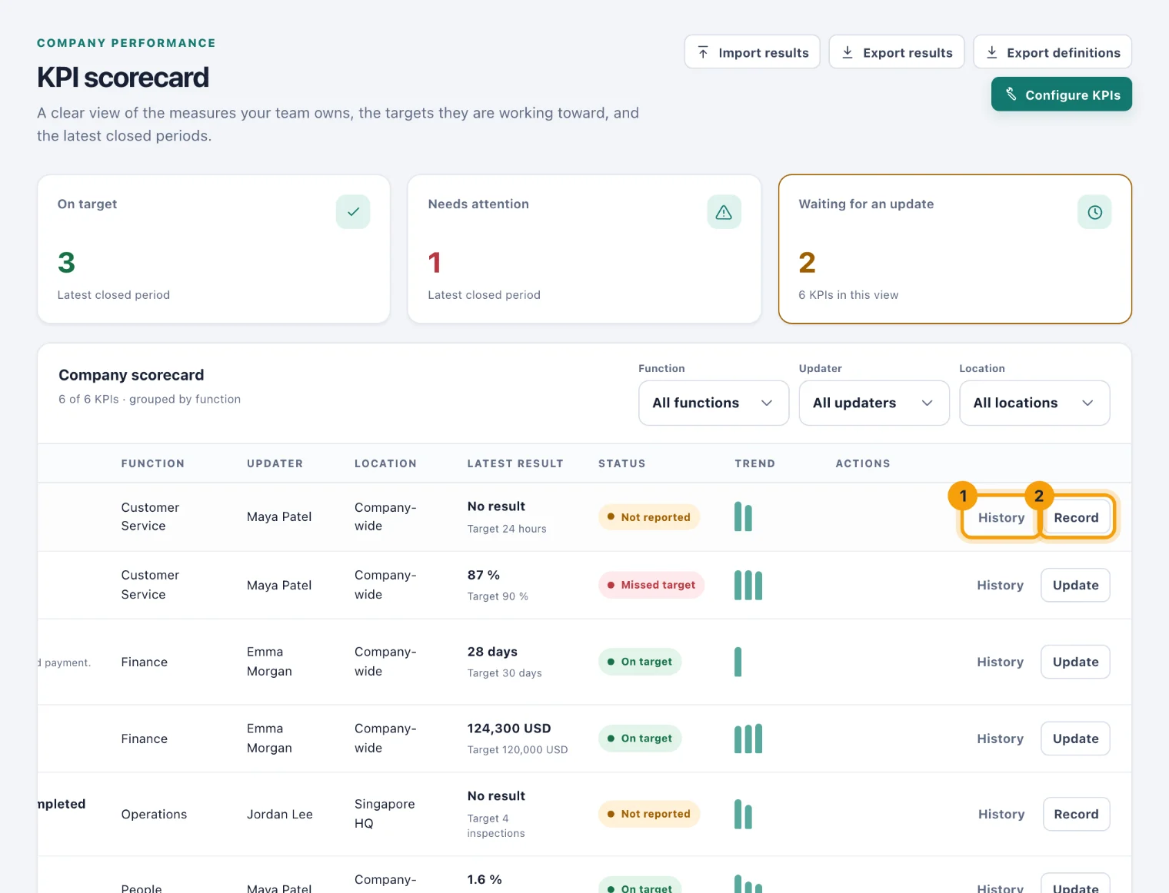Click the 124,300 USD result value
This screenshot has height=893, width=1169.
pos(509,728)
